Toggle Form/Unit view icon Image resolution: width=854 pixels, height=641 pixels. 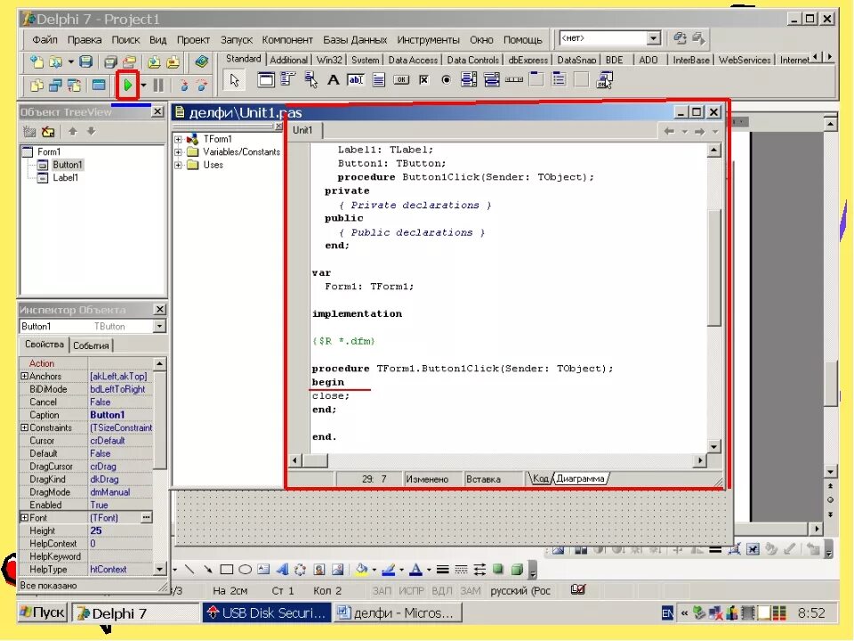point(74,85)
